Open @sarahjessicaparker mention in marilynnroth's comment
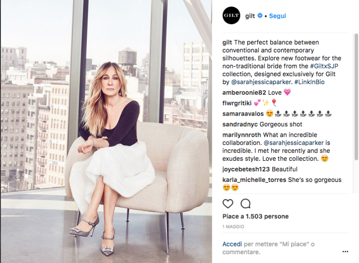The width and height of the screenshot is (359, 263). (294, 142)
